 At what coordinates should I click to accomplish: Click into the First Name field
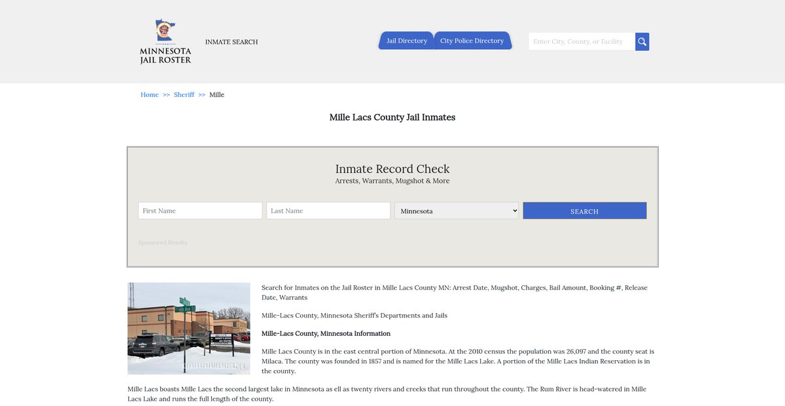[x=200, y=211]
